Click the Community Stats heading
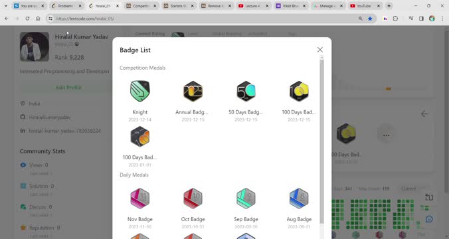 click(x=43, y=151)
